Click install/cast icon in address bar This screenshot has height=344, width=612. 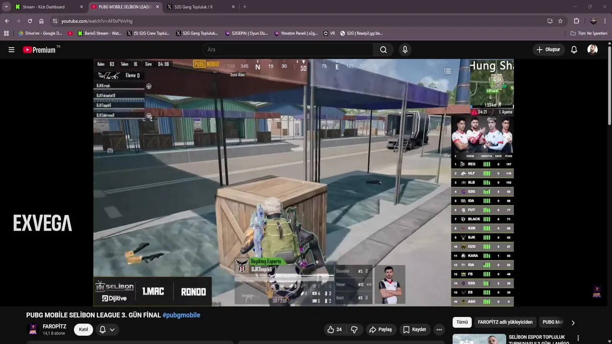(550, 21)
